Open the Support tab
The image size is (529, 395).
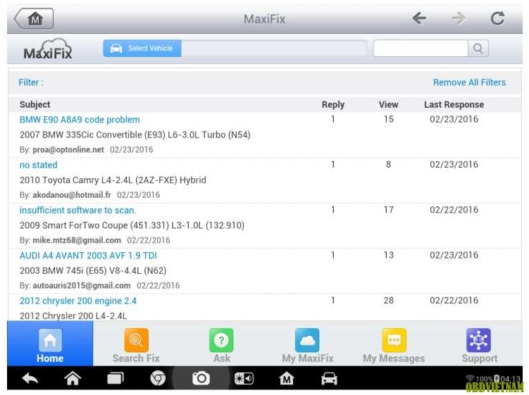pyautogui.click(x=480, y=346)
